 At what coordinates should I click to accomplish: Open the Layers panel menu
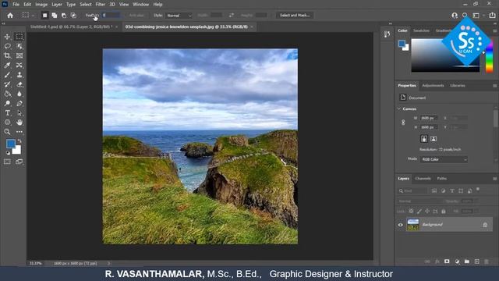(495, 179)
